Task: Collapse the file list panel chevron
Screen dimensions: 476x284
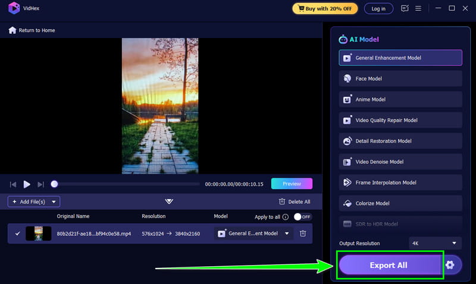Action: click(x=169, y=201)
